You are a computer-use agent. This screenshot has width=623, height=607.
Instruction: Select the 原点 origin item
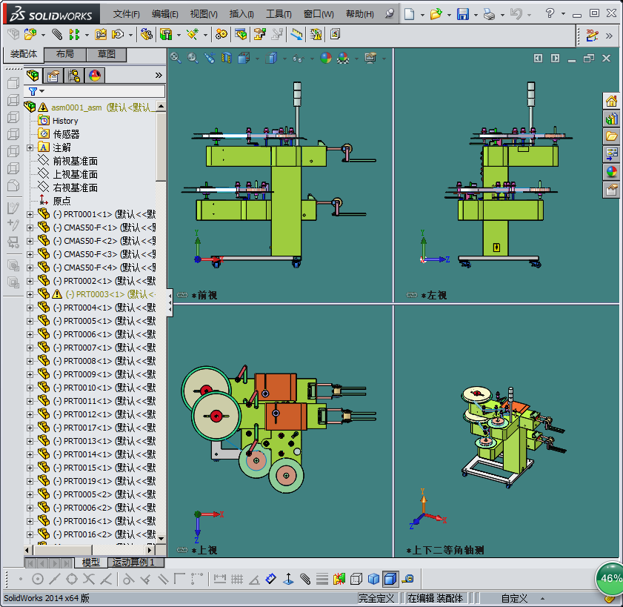click(x=61, y=201)
